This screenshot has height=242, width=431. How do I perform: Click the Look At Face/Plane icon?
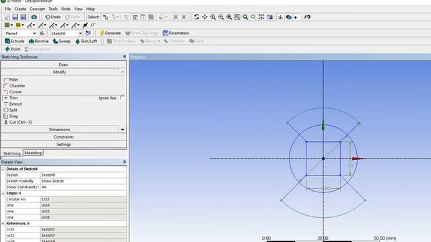point(307,17)
